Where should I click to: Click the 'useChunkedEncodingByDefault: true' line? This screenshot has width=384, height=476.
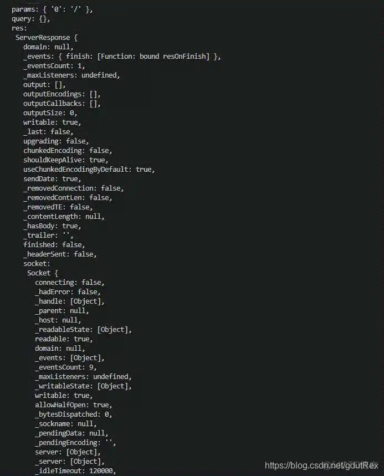click(x=89, y=170)
